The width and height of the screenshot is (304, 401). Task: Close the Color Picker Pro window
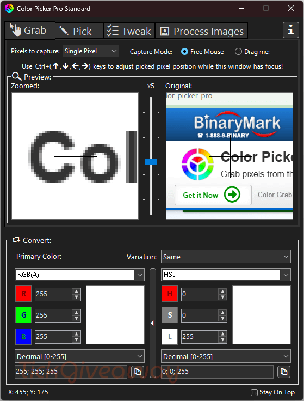[x=291, y=8]
